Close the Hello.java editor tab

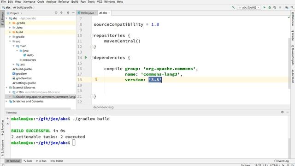point(95,13)
